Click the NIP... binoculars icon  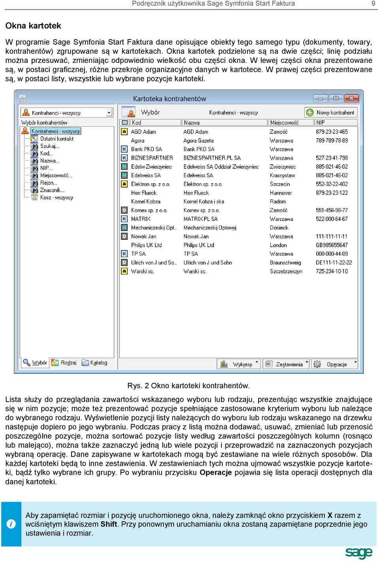tap(35, 168)
